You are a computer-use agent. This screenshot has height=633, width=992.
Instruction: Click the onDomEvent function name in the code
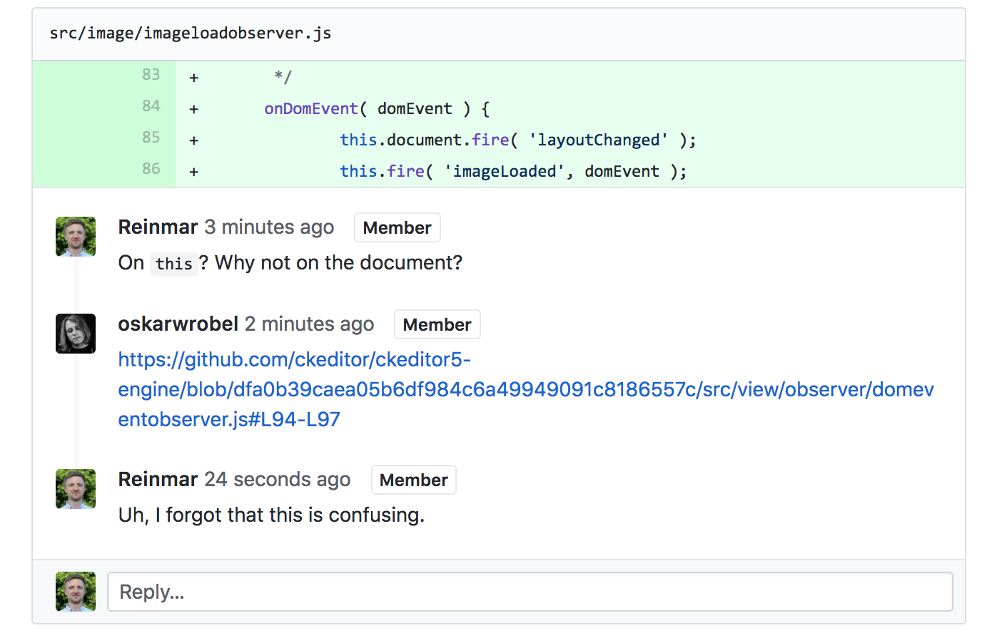(310, 108)
